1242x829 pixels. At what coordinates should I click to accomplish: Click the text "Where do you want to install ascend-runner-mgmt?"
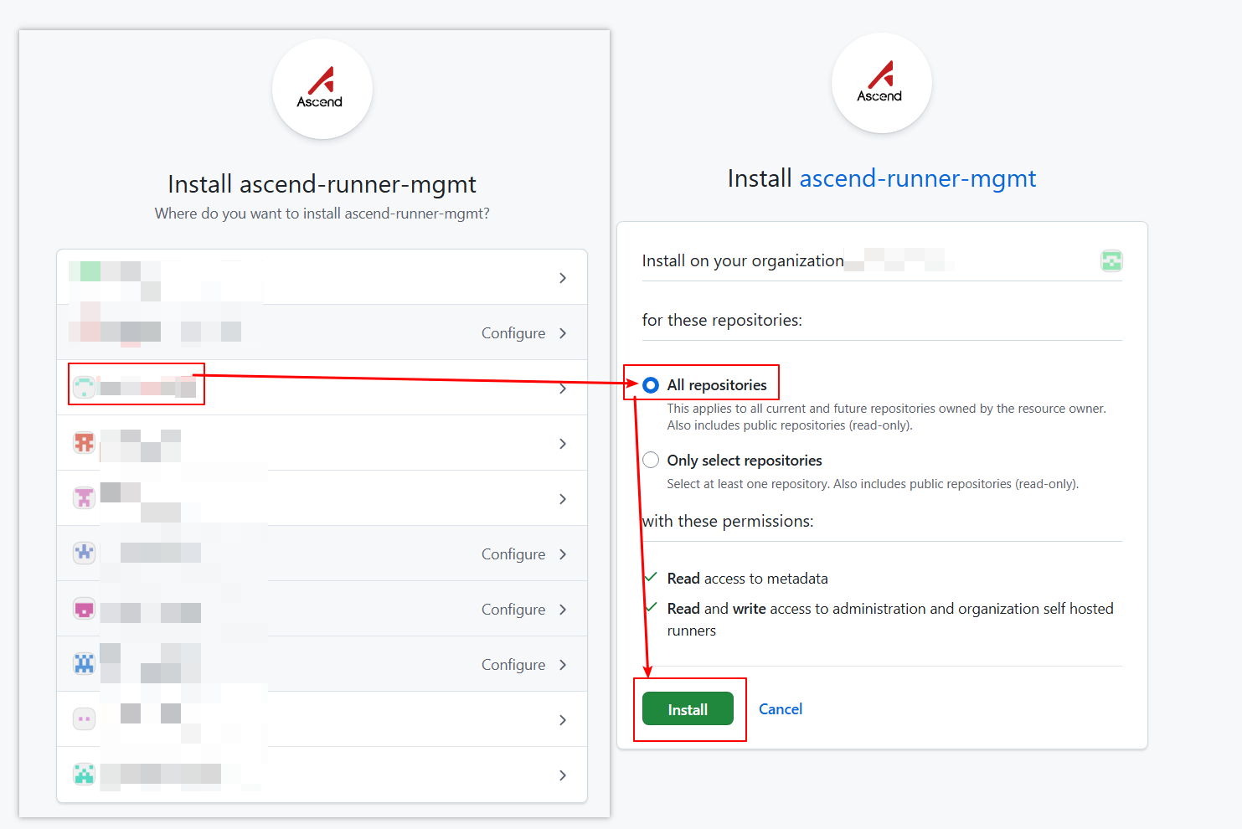(322, 214)
